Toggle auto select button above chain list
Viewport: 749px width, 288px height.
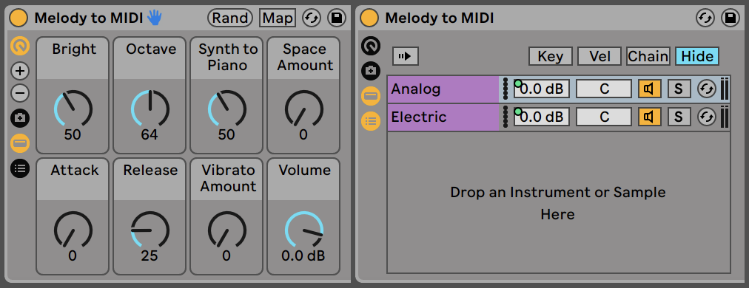pyautogui.click(x=405, y=56)
